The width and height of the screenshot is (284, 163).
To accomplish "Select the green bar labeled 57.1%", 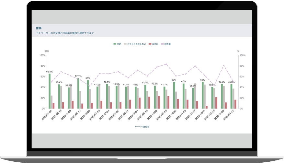I will [x=78, y=93].
